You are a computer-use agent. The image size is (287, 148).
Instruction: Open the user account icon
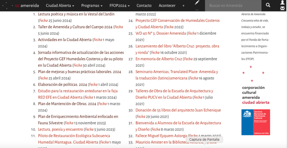pyautogui.click(x=282, y=3)
